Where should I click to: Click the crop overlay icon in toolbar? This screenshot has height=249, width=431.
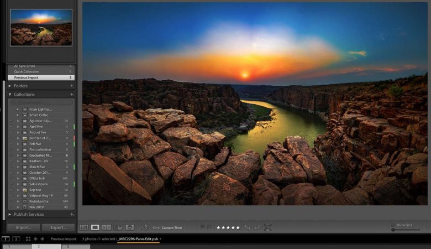pyautogui.click(x=268, y=227)
